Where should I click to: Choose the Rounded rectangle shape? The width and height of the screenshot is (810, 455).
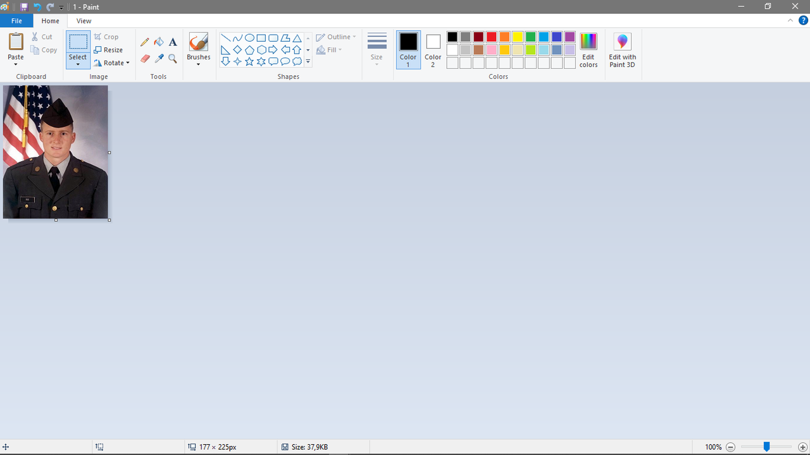point(273,38)
